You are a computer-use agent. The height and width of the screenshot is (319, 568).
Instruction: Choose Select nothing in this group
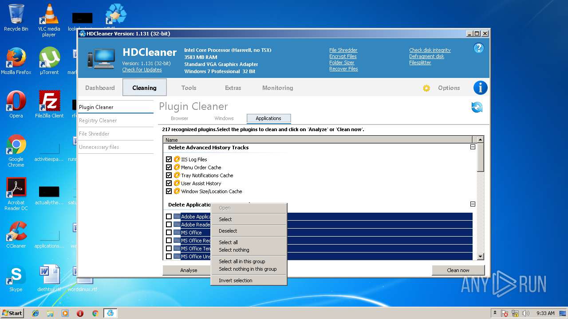248,269
